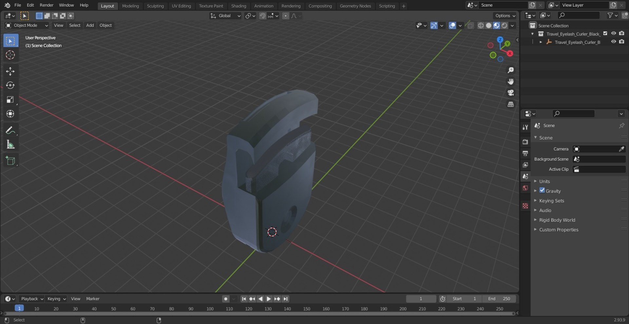Activate the Rotate tool
The height and width of the screenshot is (324, 629).
click(10, 85)
